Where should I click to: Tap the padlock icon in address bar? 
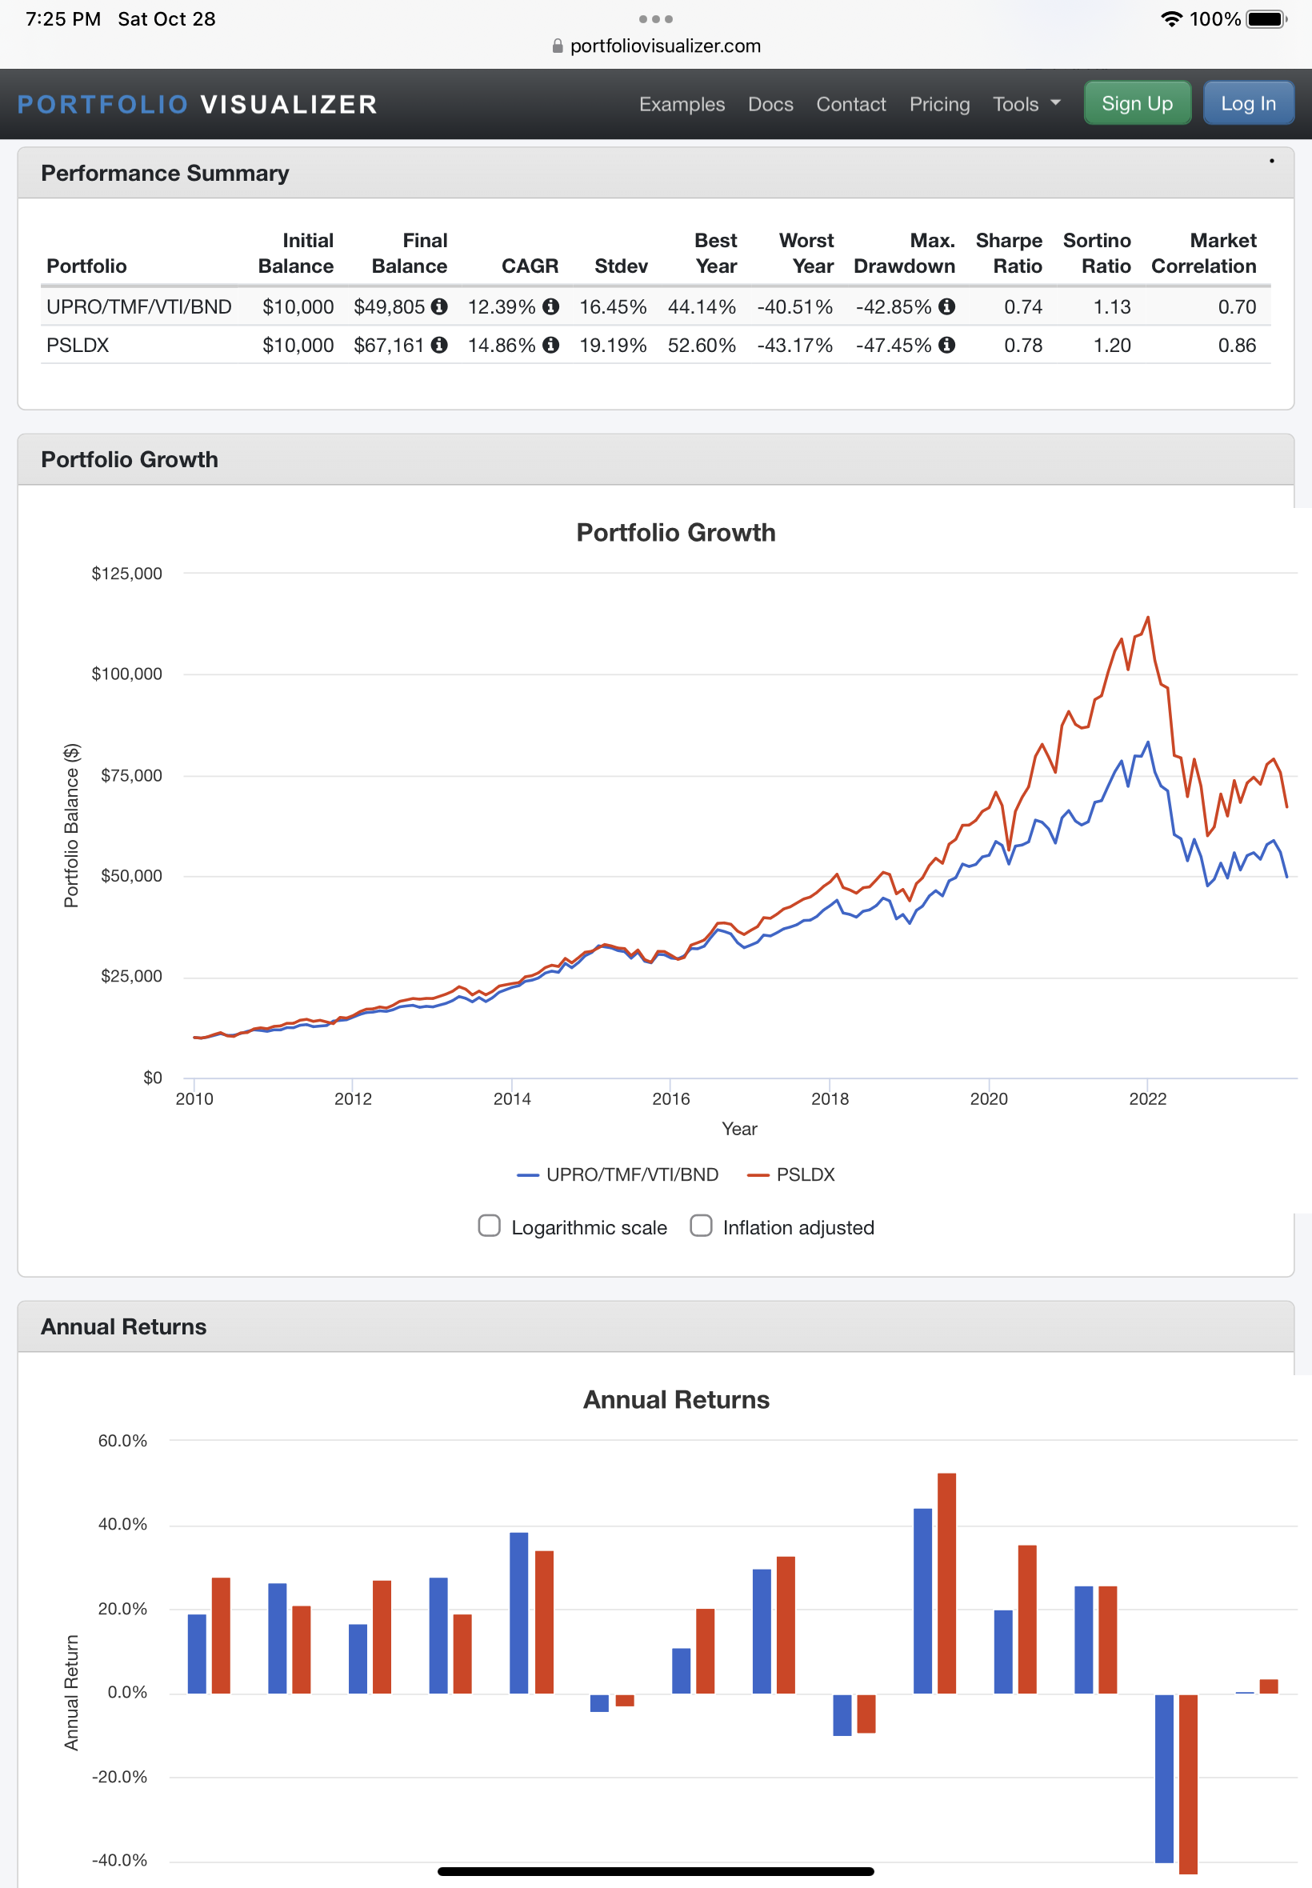(558, 46)
